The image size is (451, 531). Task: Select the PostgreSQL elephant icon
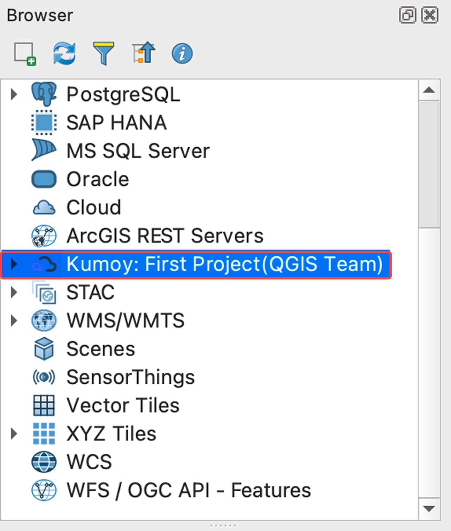43,93
